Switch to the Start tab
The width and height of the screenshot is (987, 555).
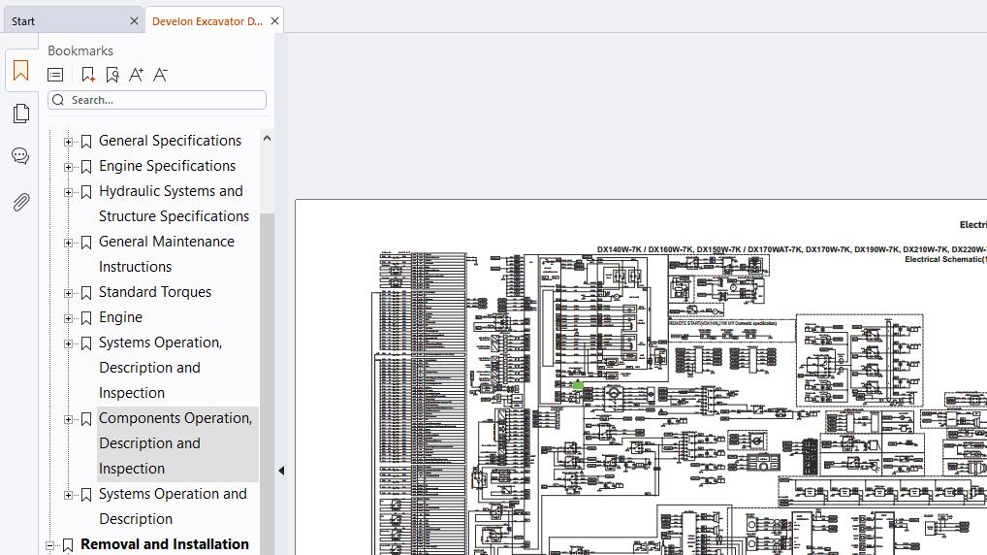pos(23,21)
